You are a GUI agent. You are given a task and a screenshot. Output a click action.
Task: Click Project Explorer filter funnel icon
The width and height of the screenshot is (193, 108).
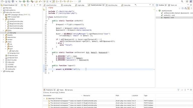[x=28, y=5]
